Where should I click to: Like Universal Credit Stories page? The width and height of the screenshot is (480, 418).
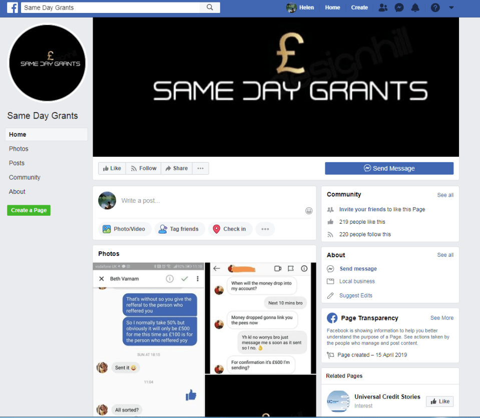point(439,401)
